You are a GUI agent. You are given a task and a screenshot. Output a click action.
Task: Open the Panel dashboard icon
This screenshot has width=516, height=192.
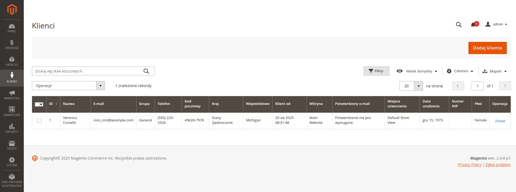(x=12, y=28)
